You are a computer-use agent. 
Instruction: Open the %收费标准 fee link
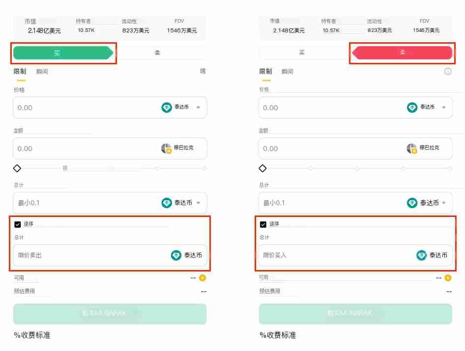[32, 336]
